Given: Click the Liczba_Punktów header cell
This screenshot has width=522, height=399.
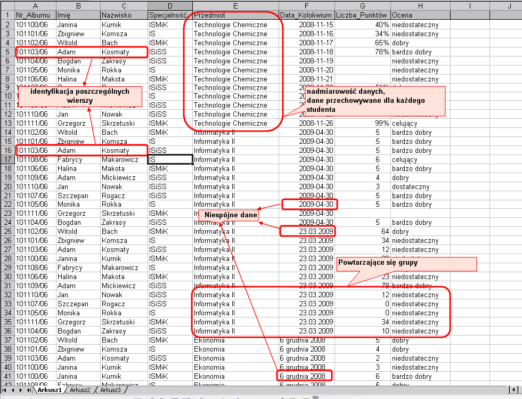Looking at the screenshot, I should point(363,15).
